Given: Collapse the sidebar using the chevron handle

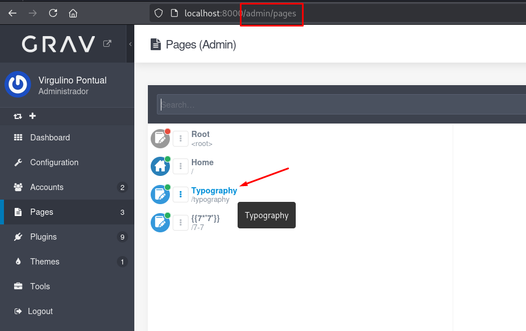Looking at the screenshot, I should pyautogui.click(x=130, y=44).
